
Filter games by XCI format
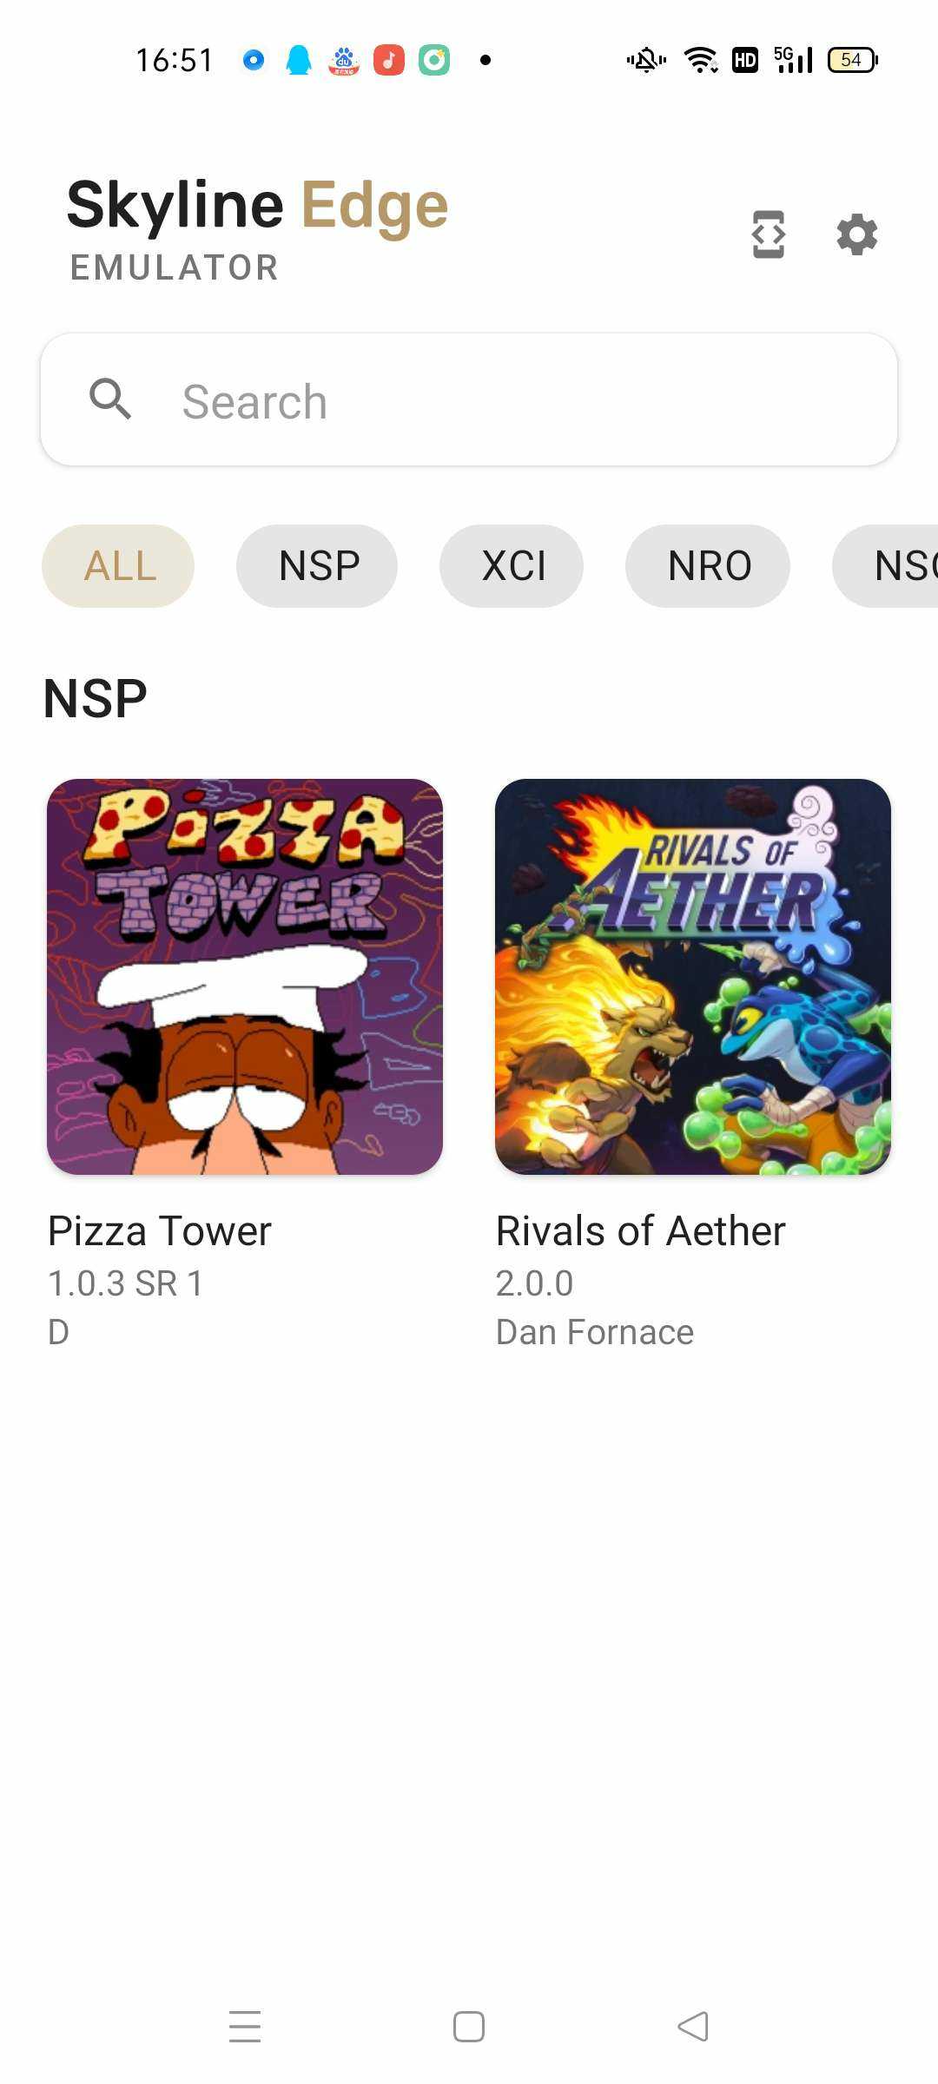click(x=512, y=566)
